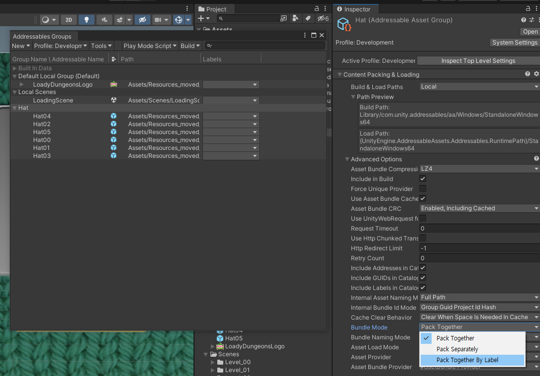Open the Gizmos dropdown arrow
The height and width of the screenshot is (376, 540).
coord(188,20)
